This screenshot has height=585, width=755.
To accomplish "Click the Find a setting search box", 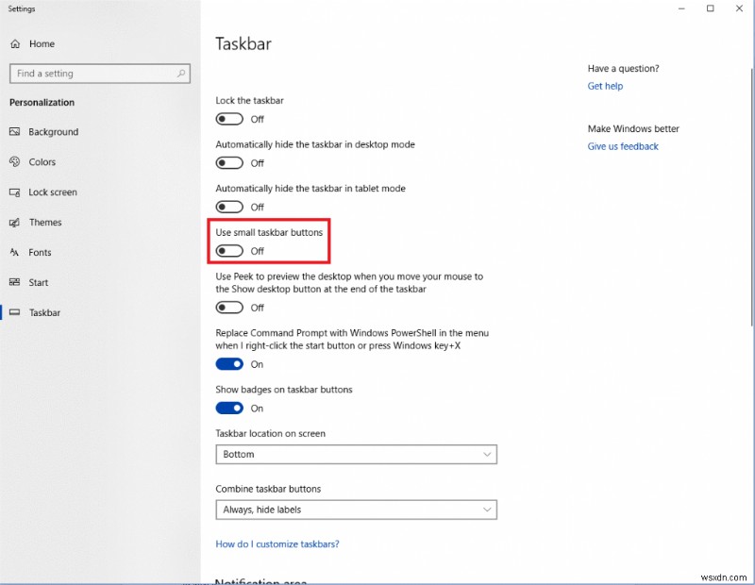I will coord(99,73).
